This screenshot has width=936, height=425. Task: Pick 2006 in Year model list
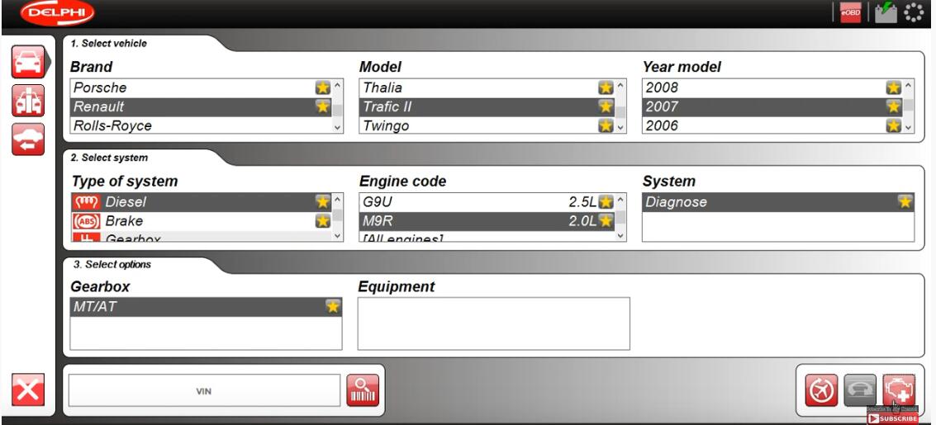(x=772, y=125)
